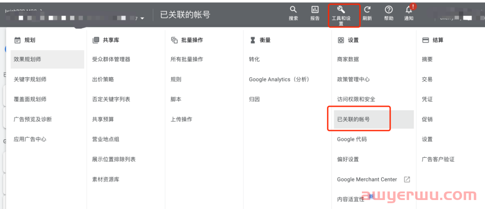Viewport: 485px width, 209px height.
Task: Open 关键字规划师 keyword planner
Action: (x=30, y=79)
